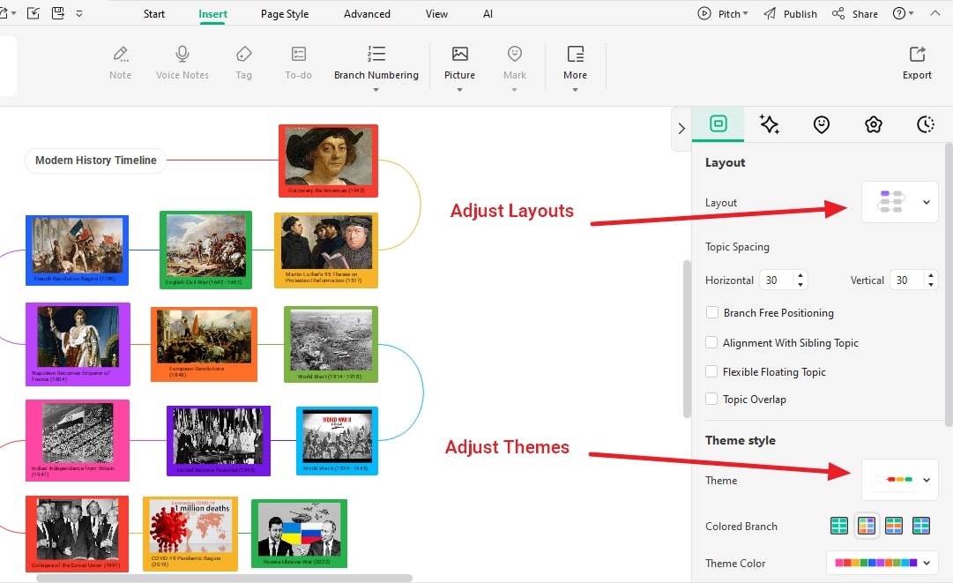
Task: Open the Layout dropdown
Action: [x=899, y=202]
